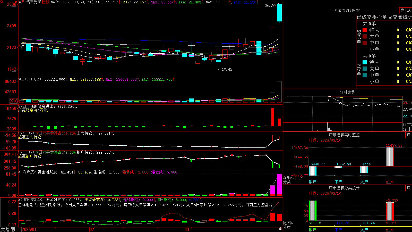Click the red square icon in top-left corner
Screen dimensions: 412x232
(1, 1)
